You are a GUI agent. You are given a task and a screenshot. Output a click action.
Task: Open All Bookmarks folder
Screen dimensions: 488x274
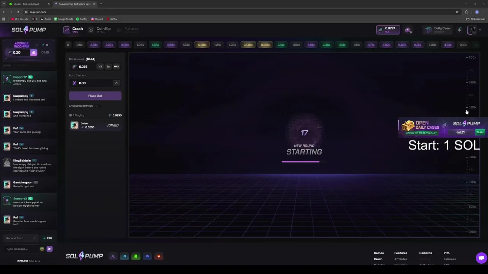475,19
